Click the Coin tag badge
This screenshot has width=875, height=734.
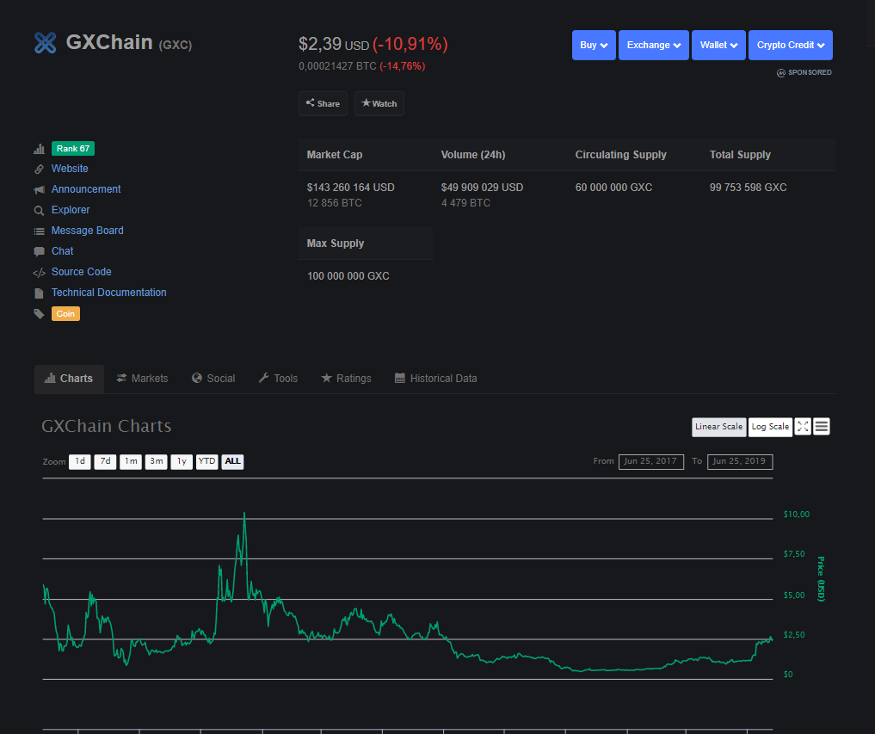(x=66, y=314)
